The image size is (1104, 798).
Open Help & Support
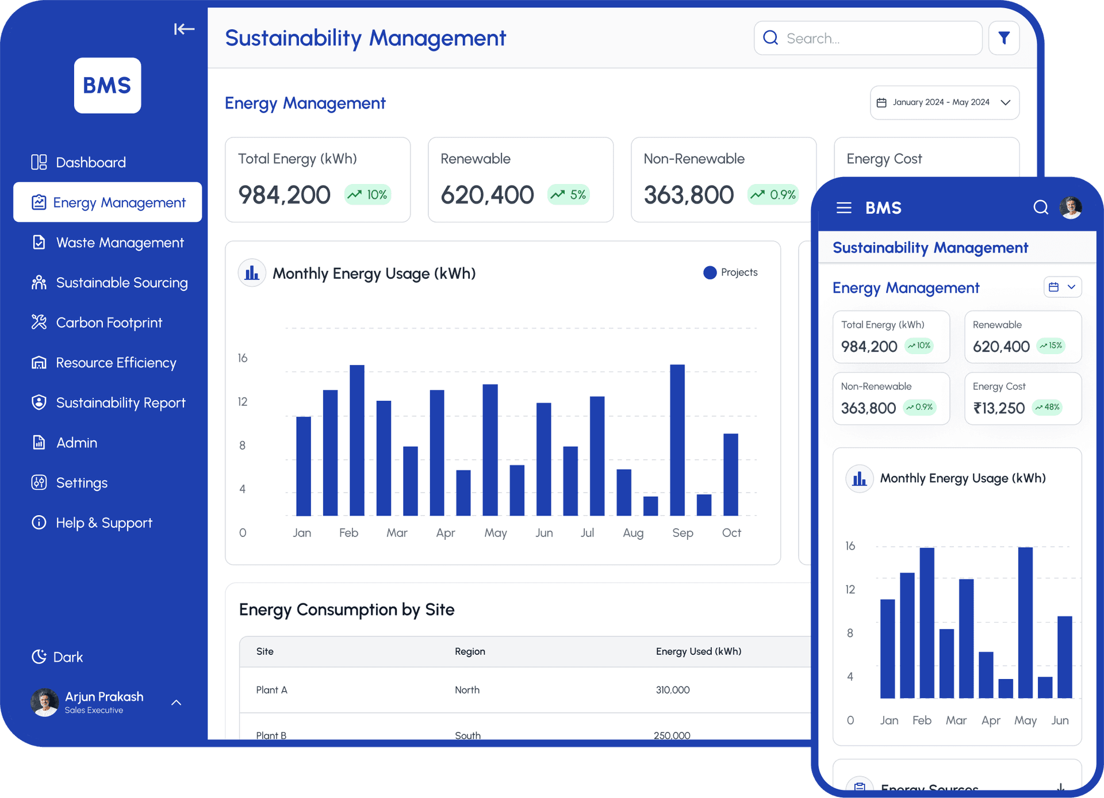104,523
